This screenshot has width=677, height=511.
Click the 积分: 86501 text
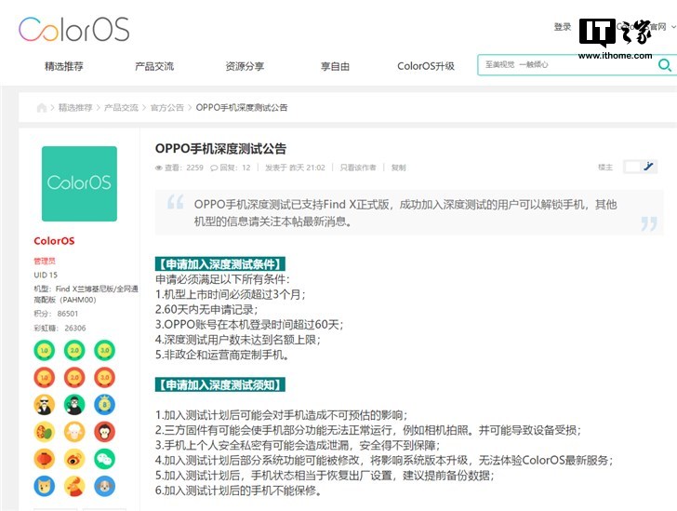tap(56, 314)
